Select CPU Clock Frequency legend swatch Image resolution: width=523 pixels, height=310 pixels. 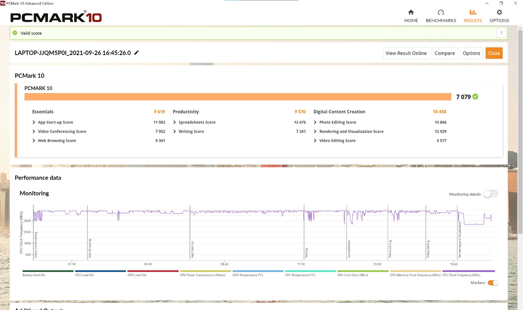point(468,271)
